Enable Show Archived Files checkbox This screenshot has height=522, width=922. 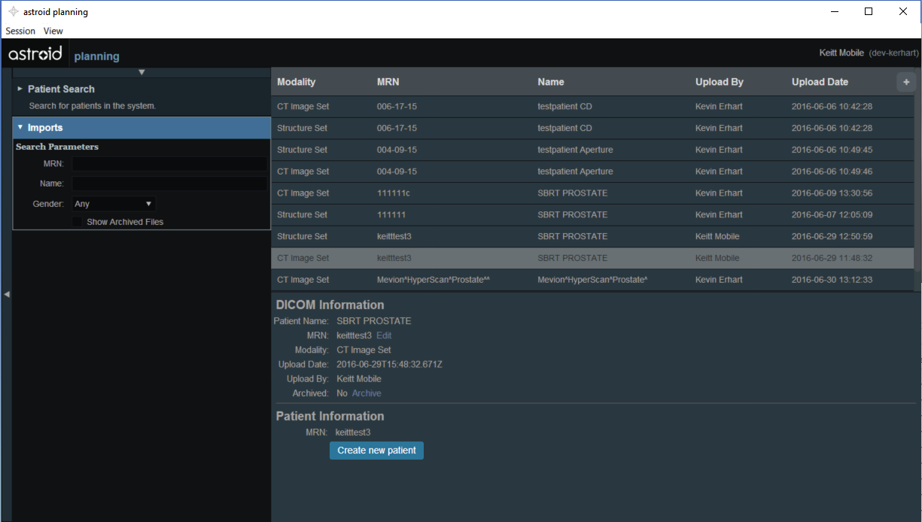pos(77,222)
